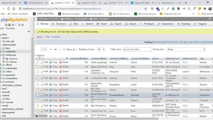Viewport: 213px width, 120px height.
Task: Collapse the navigation panel link icon
Action: 29,31
